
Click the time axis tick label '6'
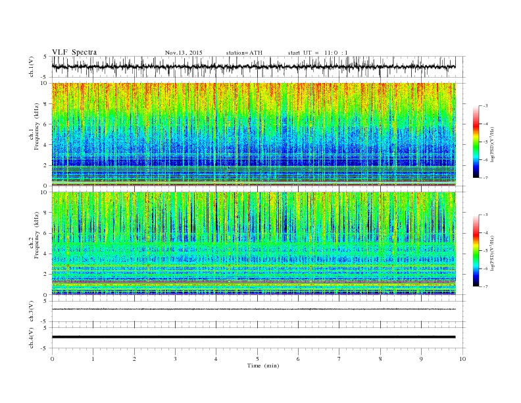298,359
